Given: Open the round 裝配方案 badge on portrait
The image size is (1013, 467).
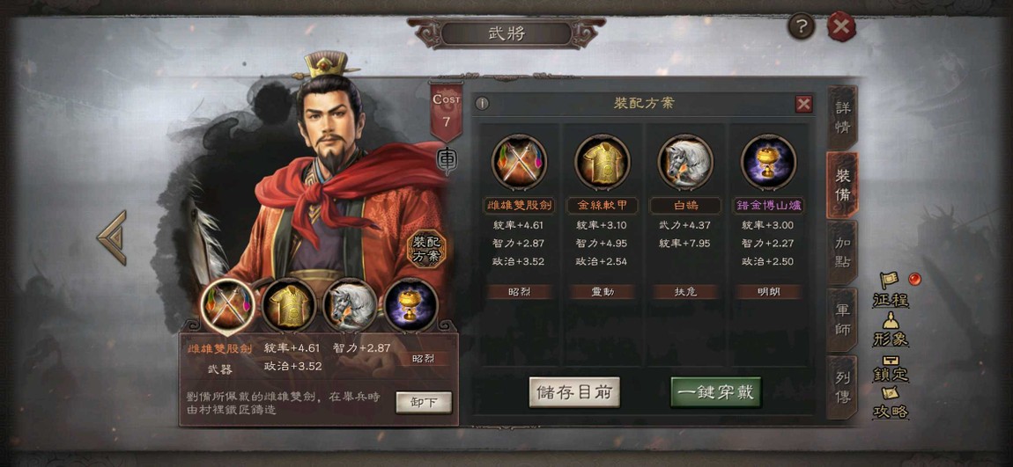Looking at the screenshot, I should point(427,248).
